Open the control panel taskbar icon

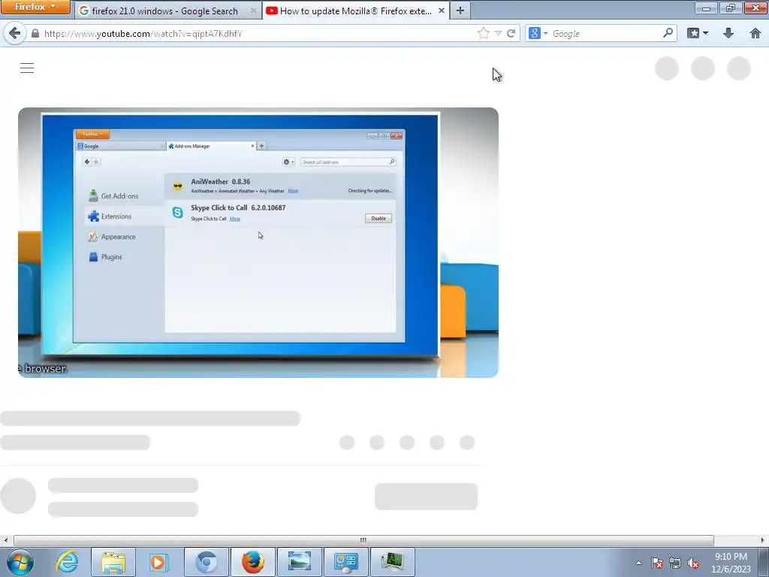[345, 562]
